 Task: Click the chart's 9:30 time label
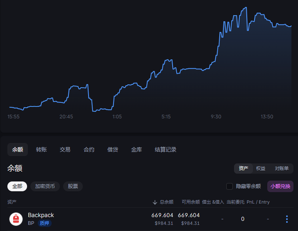point(216,117)
